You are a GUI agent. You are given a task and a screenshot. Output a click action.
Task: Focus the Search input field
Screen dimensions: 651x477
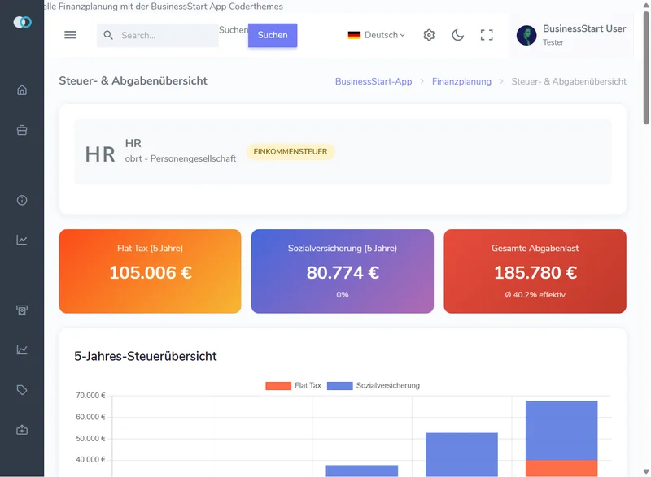(158, 35)
